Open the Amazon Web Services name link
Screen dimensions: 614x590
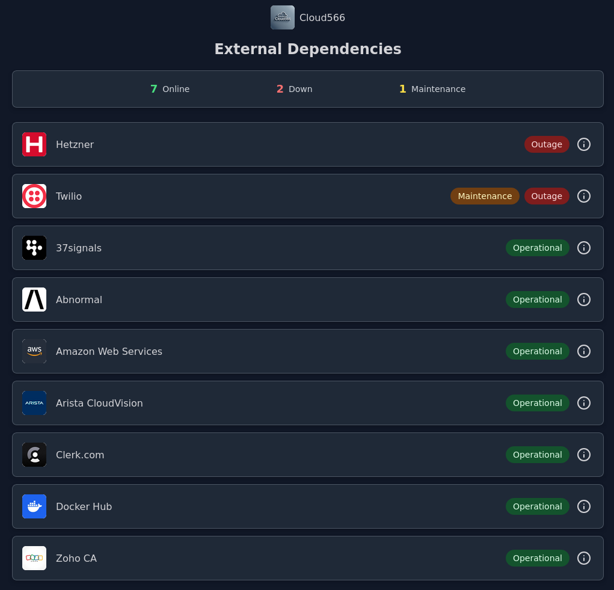tap(109, 351)
